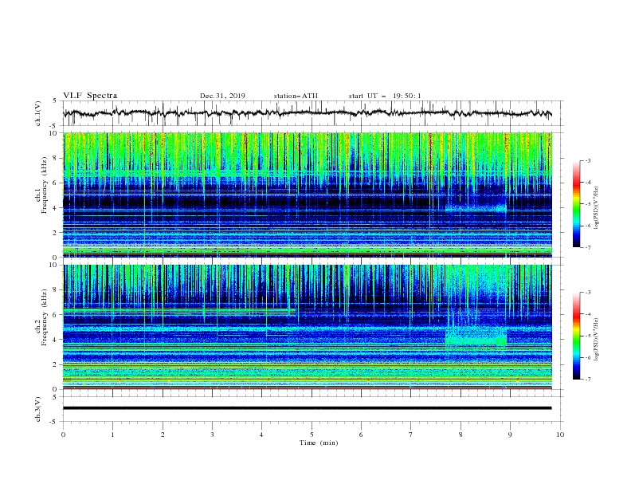Click the "3" tick on the Time axis

click(x=212, y=435)
